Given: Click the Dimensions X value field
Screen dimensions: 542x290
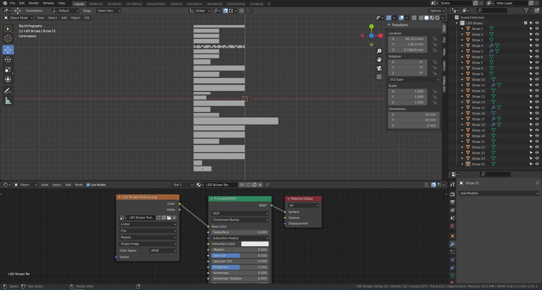Looking at the screenshot, I should click(x=414, y=115).
